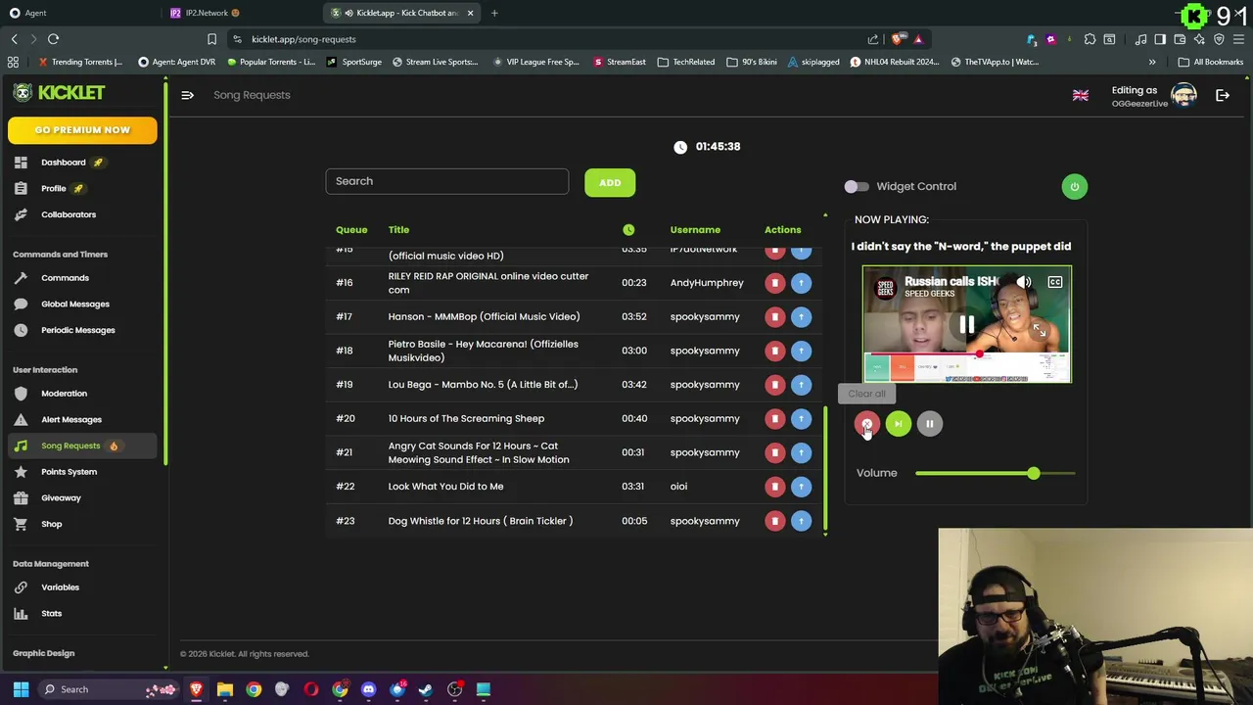Delete 10 Hours of The Screaming Sheep
The width and height of the screenshot is (1253, 705).
[x=774, y=418]
